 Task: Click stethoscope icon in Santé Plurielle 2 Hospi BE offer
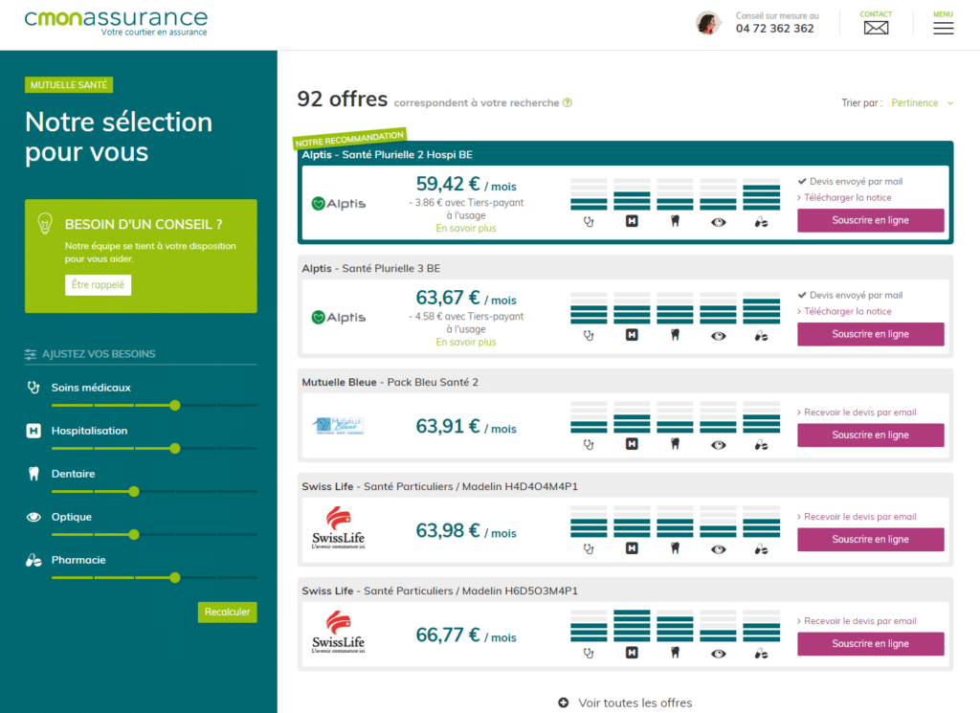pos(589,221)
